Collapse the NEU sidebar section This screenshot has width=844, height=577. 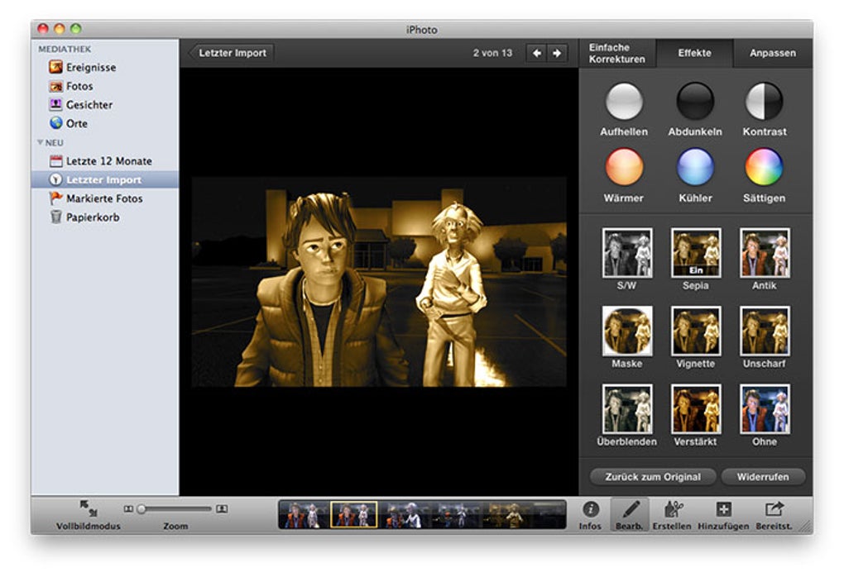coord(40,142)
